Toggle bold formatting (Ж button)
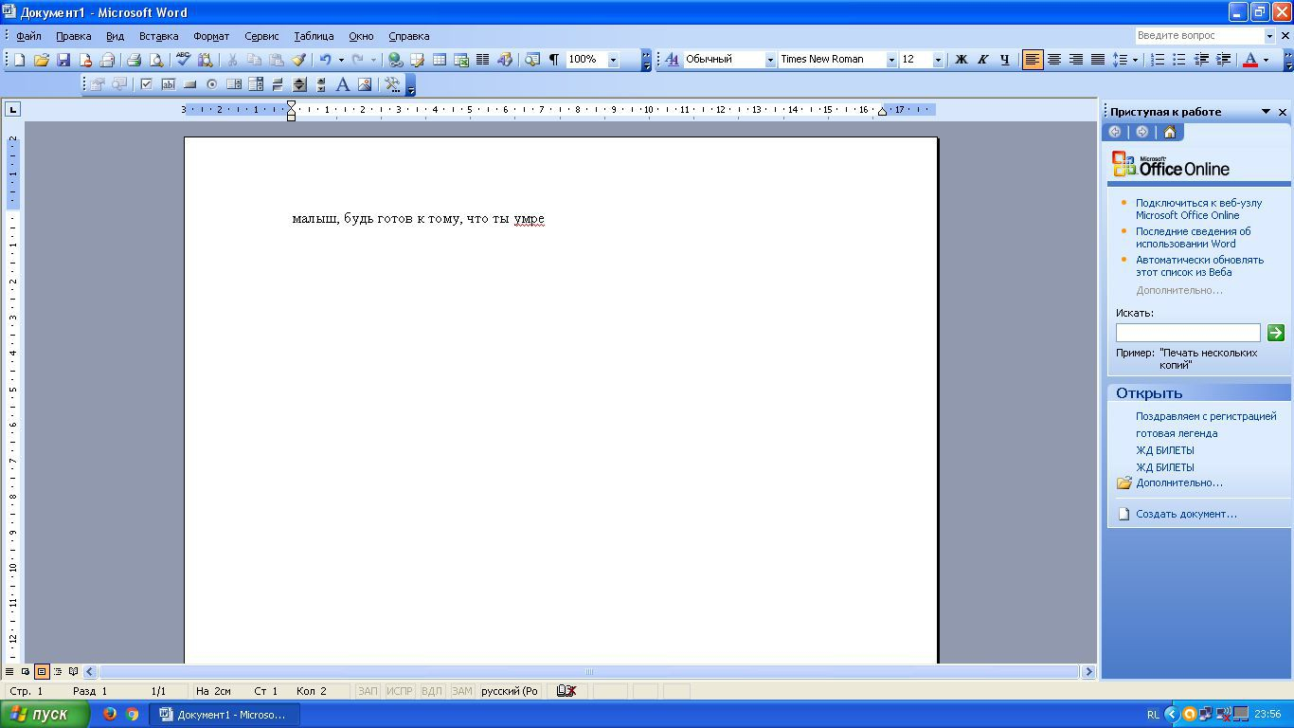The height and width of the screenshot is (728, 1294). click(962, 60)
